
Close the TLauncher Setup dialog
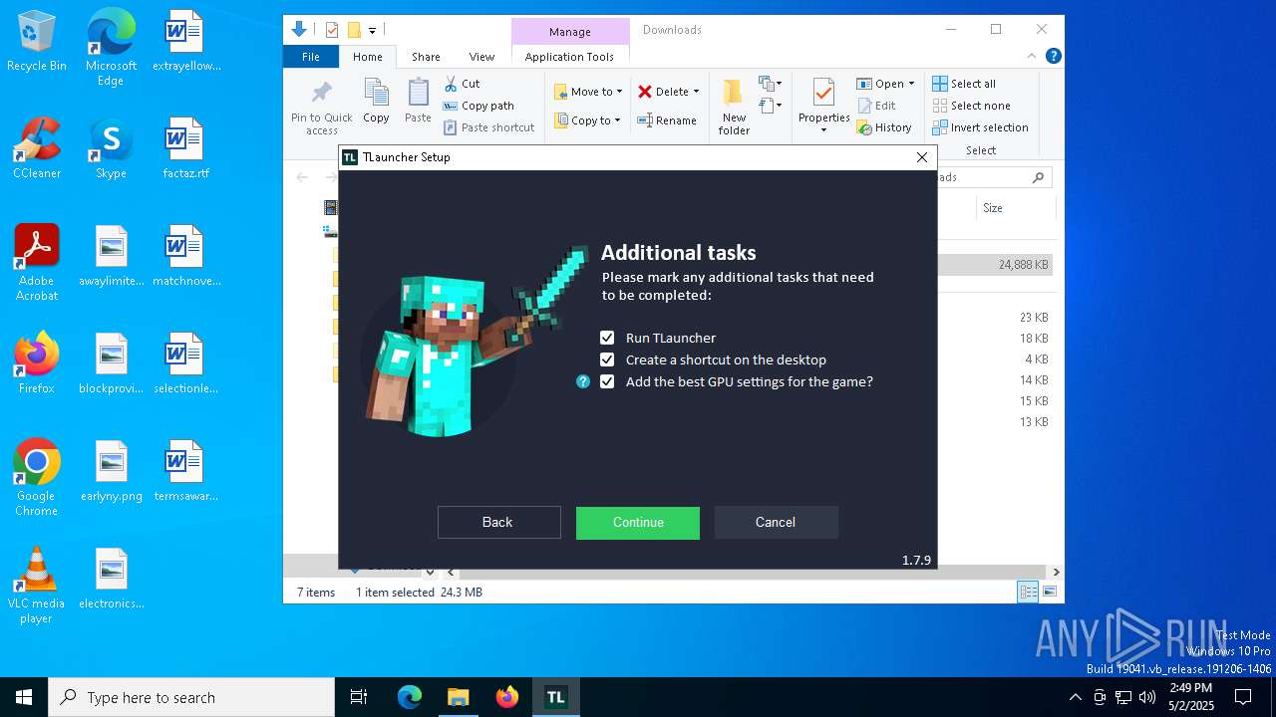click(x=922, y=157)
